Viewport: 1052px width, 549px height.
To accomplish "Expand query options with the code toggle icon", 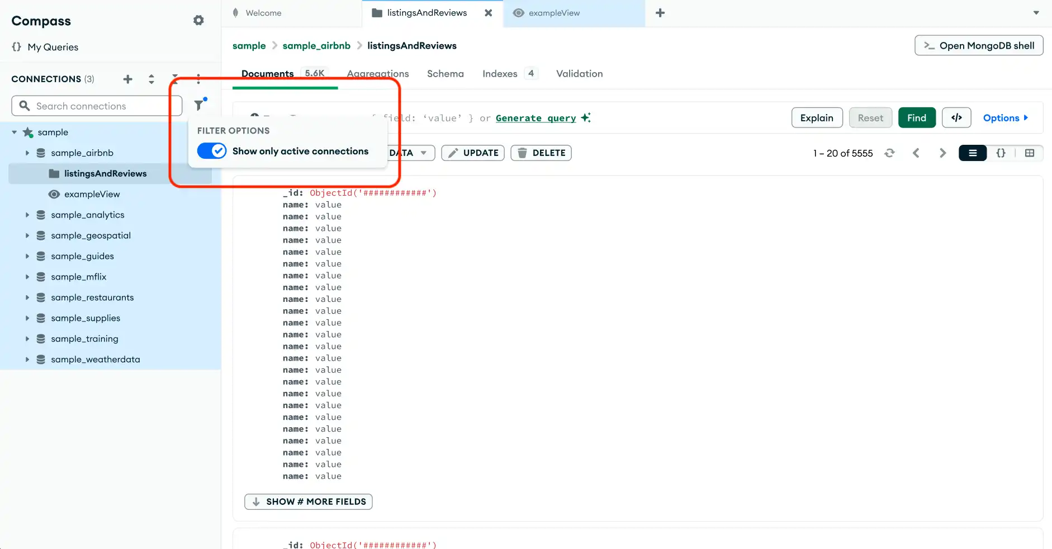I will [956, 117].
